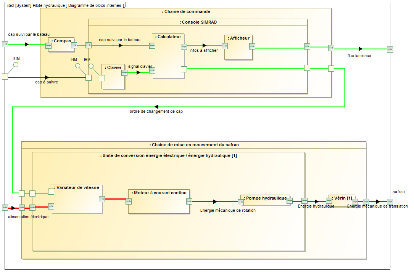414x275 pixels.
Task: Click the flux lumineux port on right border
Action: (390, 49)
